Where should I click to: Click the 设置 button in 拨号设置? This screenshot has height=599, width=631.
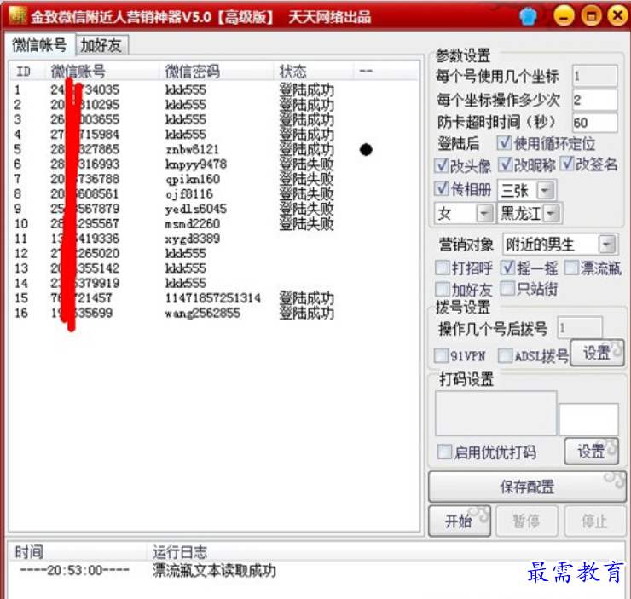597,353
